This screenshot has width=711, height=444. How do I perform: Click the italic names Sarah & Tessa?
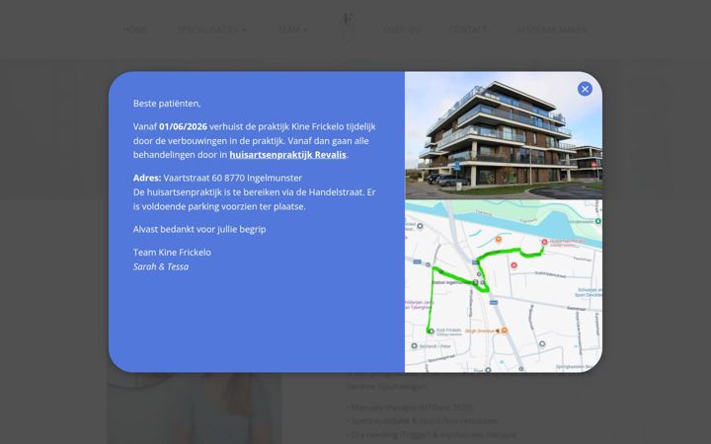[161, 266]
